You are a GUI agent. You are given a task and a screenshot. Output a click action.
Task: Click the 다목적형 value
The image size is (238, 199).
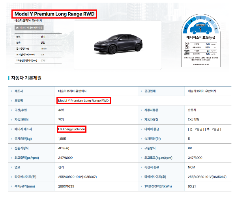[x=193, y=120]
